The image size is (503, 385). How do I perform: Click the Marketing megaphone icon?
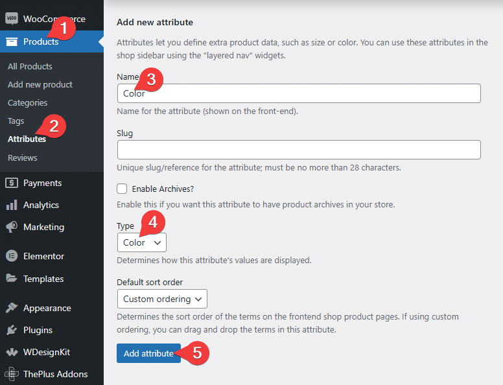point(12,227)
